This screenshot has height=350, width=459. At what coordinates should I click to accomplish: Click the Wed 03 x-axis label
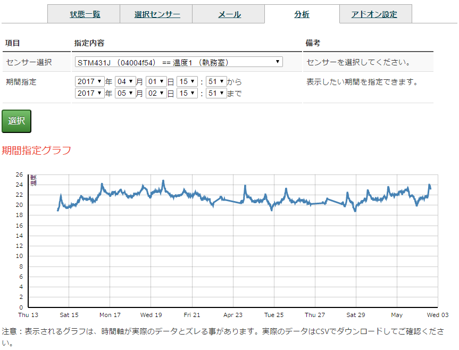438,315
